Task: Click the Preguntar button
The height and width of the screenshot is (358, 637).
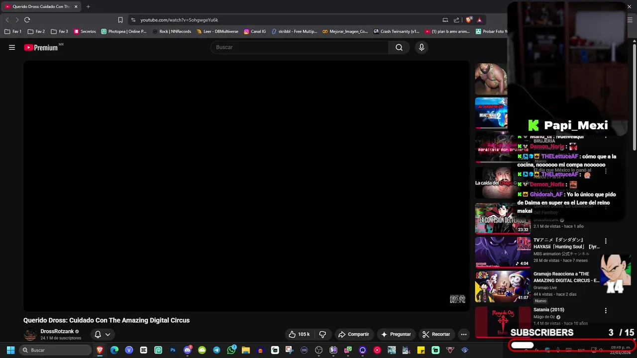Action: click(x=396, y=334)
